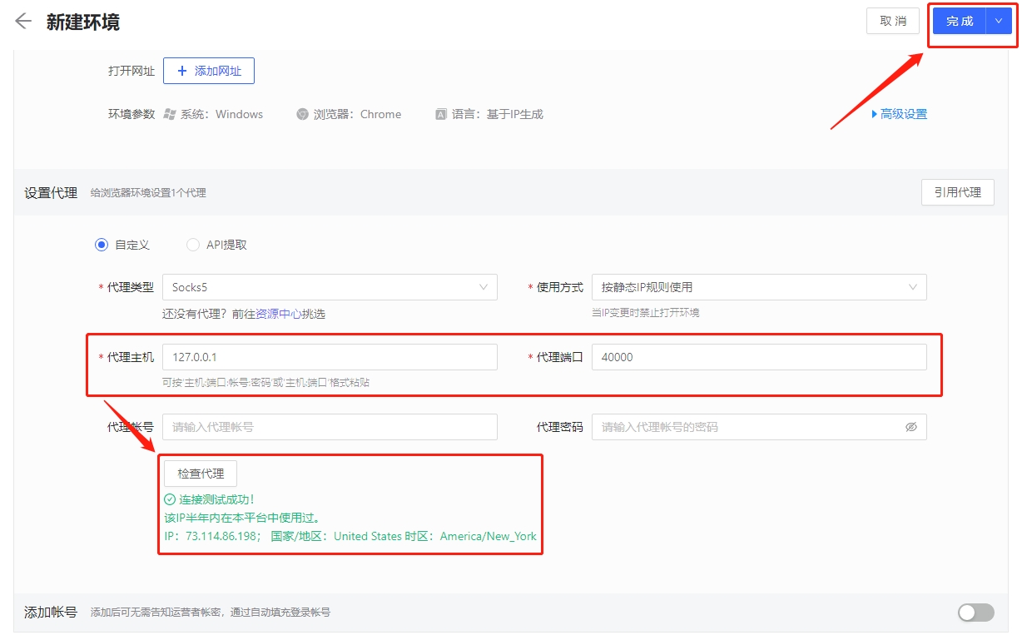Open the dropdown arrow beside 完成

point(999,22)
